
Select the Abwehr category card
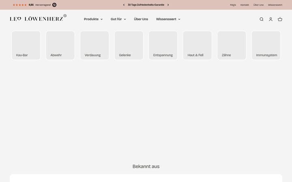(60, 45)
